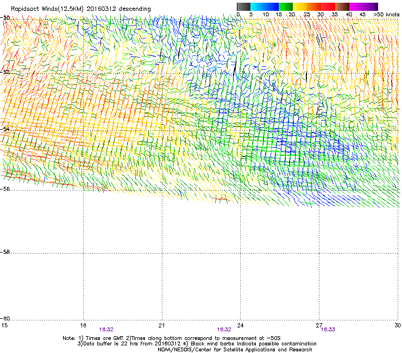
Task: Click the '-54' latitude axis label
Action: tap(5, 129)
